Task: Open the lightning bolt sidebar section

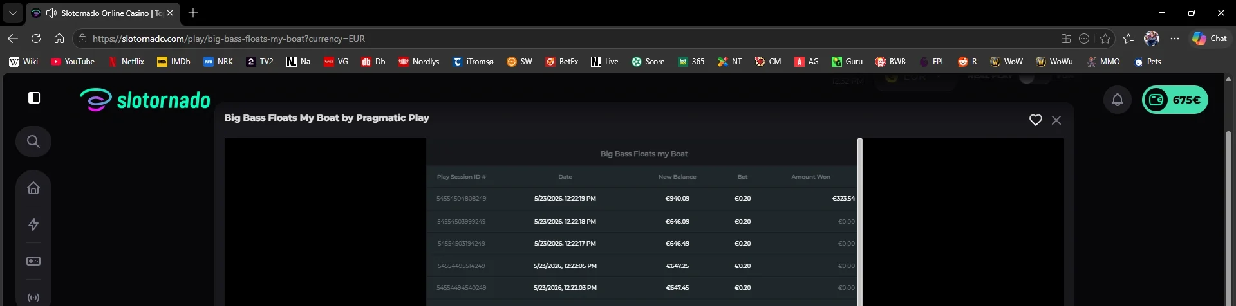Action: point(33,224)
